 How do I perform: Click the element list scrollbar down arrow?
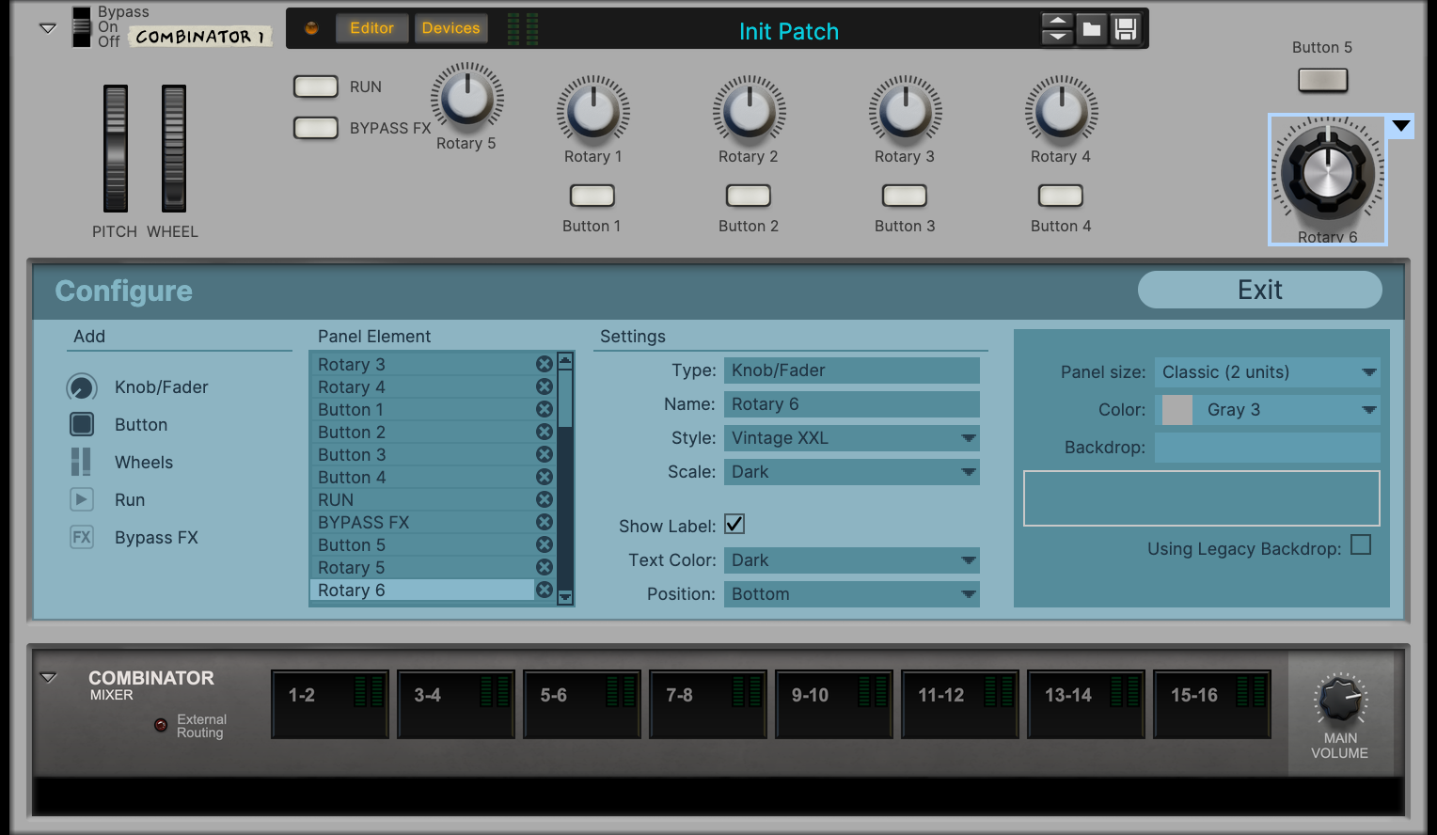pyautogui.click(x=565, y=597)
